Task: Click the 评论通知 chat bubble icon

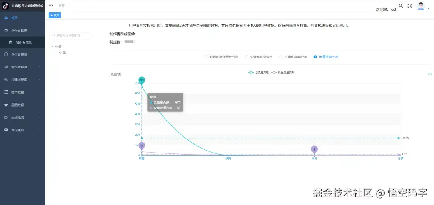Action: coord(6,130)
